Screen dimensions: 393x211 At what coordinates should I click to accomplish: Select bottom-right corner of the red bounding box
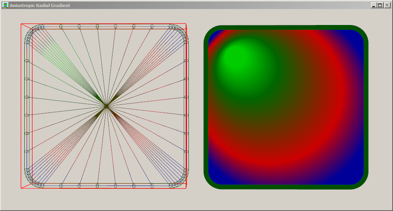pos(186,188)
